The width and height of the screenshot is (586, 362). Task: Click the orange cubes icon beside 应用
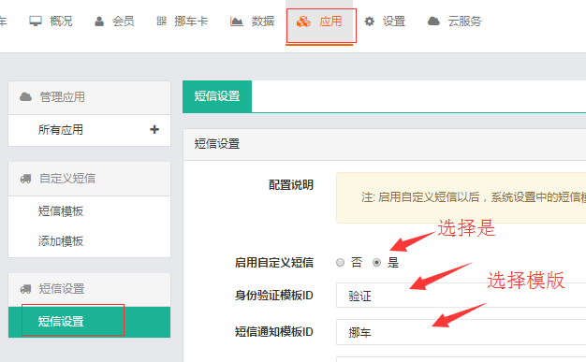pyautogui.click(x=303, y=22)
